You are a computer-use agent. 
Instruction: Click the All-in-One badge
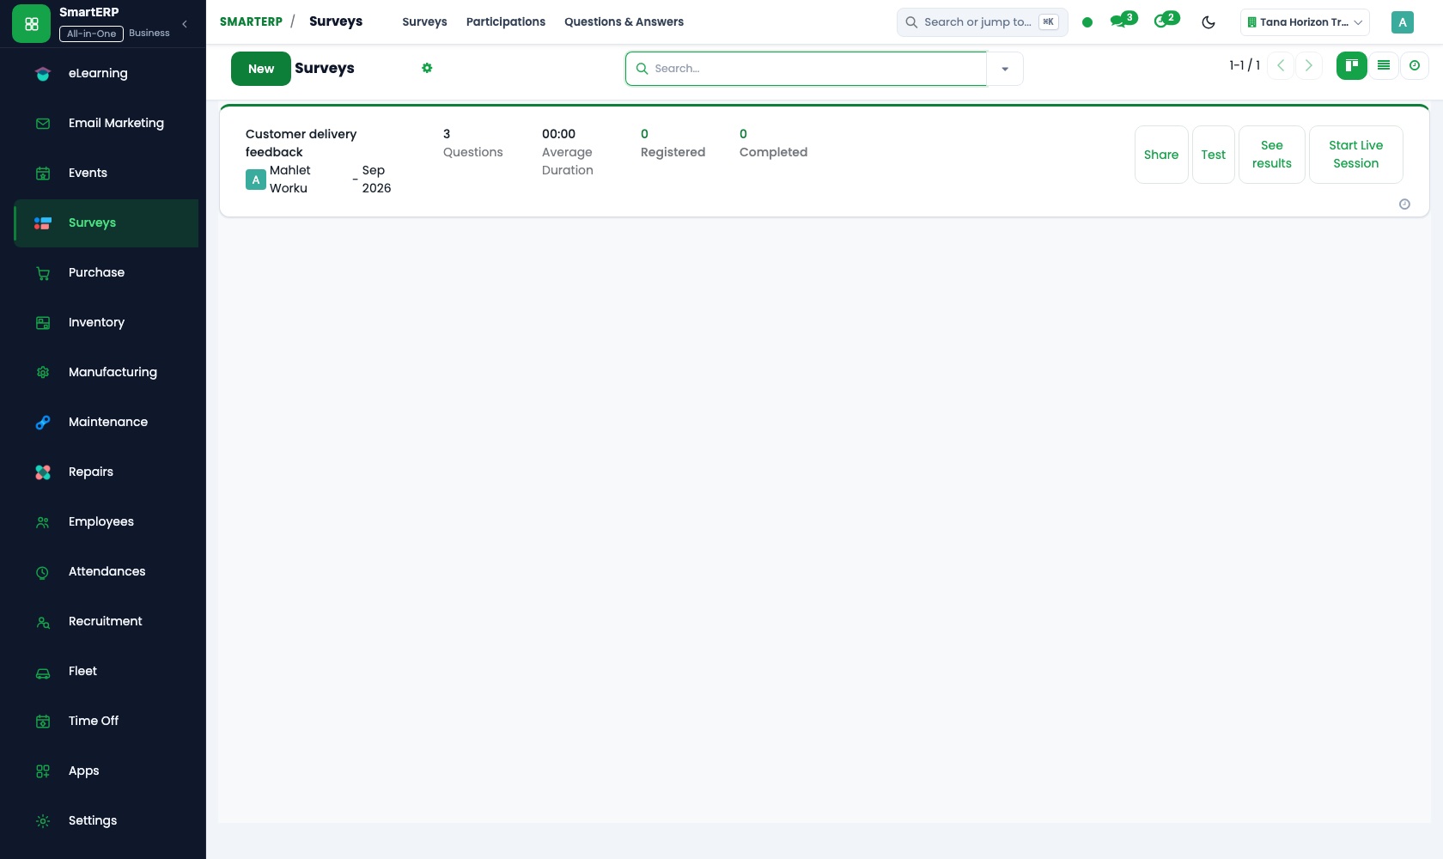click(x=91, y=34)
